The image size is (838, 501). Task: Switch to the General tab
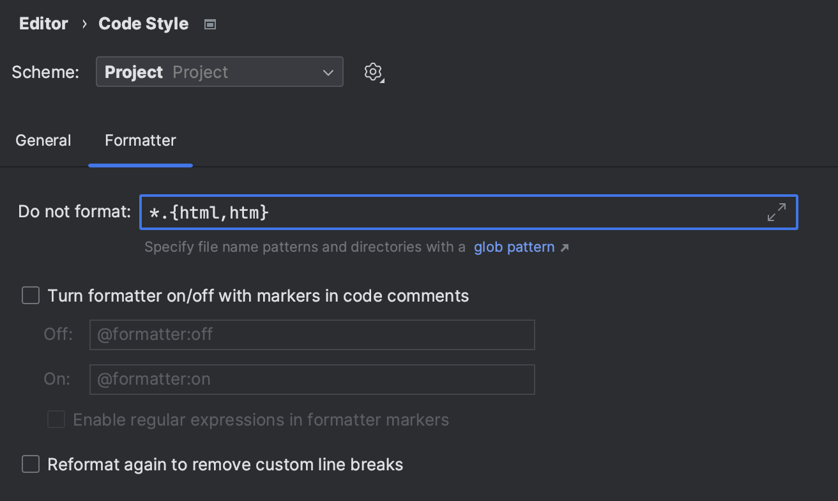(43, 140)
